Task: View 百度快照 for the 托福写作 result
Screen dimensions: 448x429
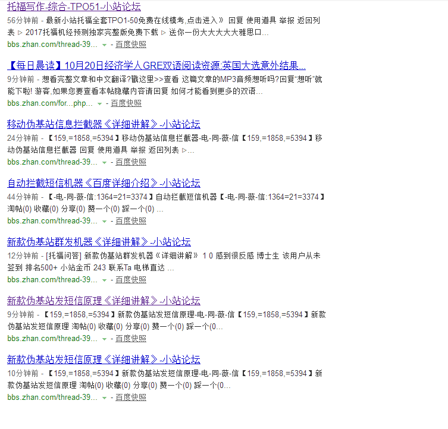Action: (131, 45)
